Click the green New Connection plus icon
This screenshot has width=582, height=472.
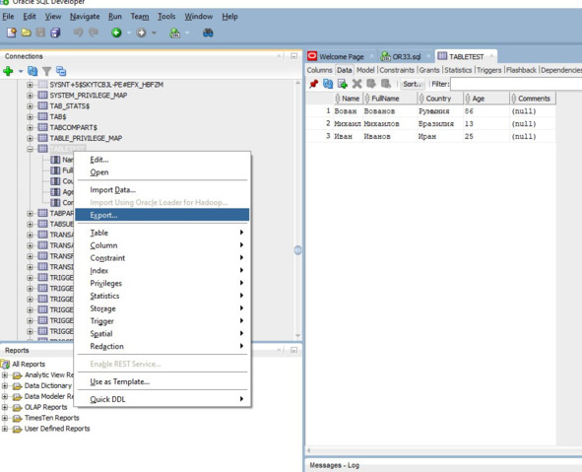pyautogui.click(x=8, y=71)
